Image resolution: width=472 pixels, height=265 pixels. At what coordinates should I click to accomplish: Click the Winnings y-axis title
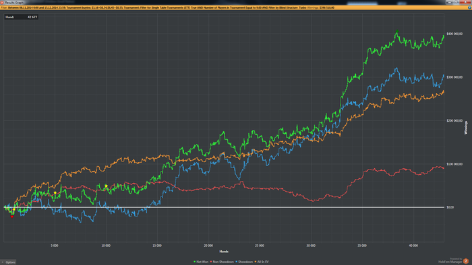point(466,128)
